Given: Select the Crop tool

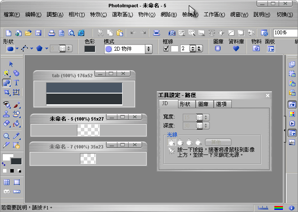Looking at the screenshot, I should coord(6,92).
